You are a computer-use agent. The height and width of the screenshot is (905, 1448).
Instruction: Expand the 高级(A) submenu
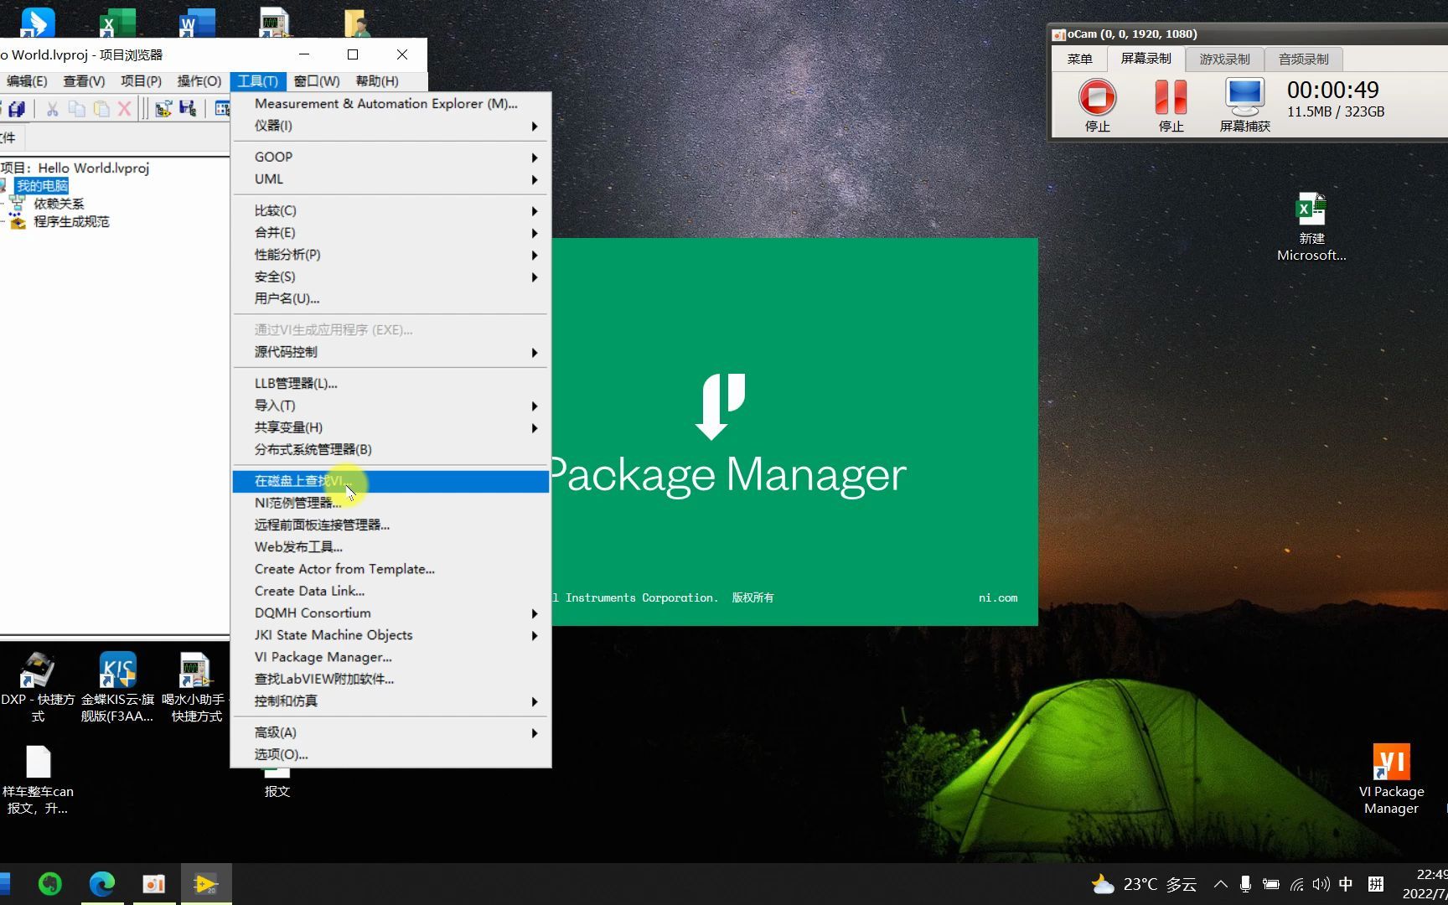coord(390,733)
